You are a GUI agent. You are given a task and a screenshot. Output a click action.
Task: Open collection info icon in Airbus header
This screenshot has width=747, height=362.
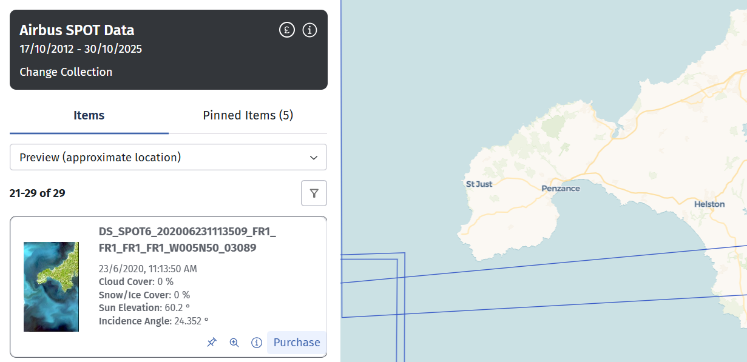[x=309, y=30]
